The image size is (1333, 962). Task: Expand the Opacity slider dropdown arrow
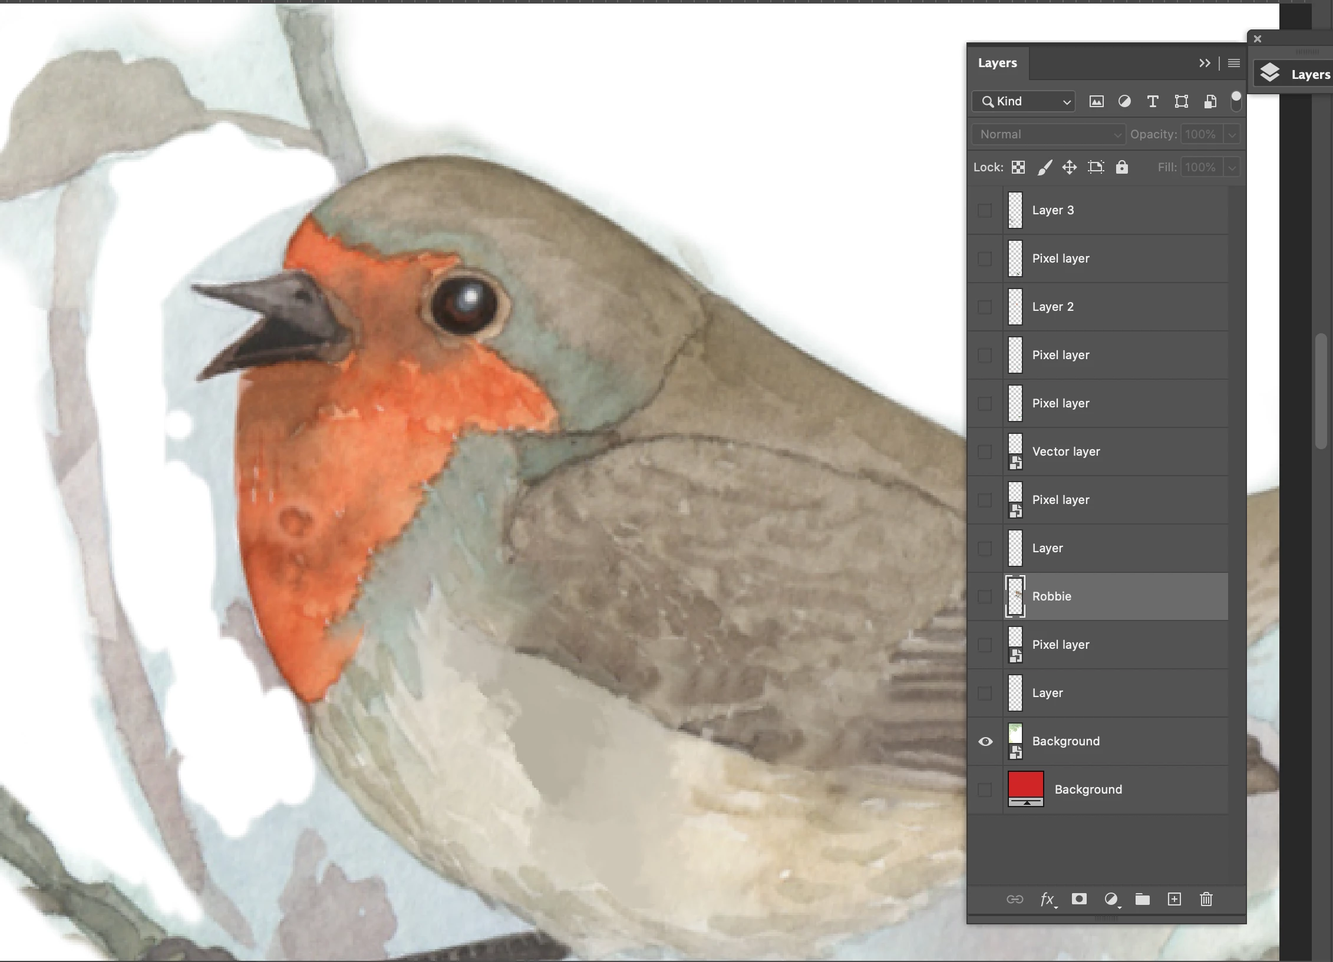[1232, 134]
